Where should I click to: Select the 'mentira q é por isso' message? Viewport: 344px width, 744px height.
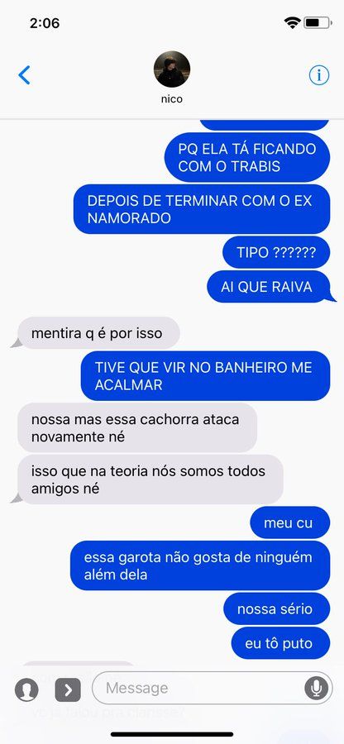coord(98,333)
